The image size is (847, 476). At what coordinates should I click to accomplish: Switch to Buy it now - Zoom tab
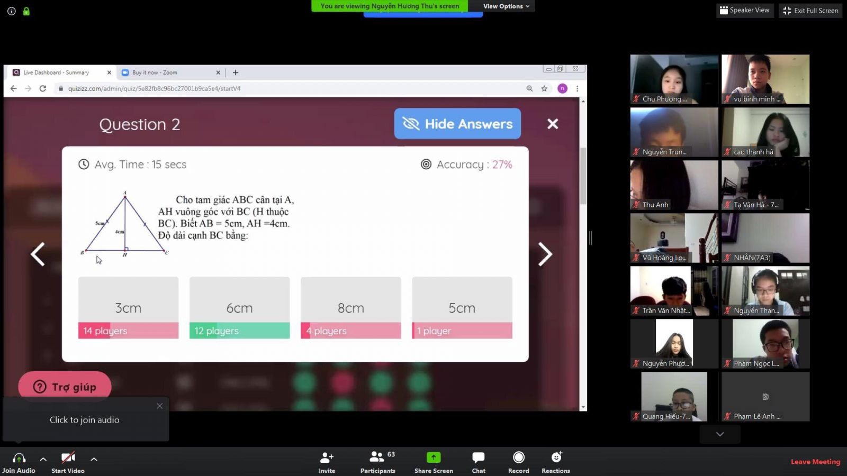pyautogui.click(x=155, y=72)
